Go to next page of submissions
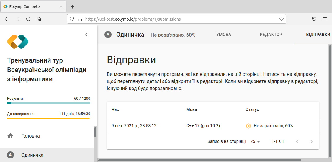332x162 pixels. (x=311, y=141)
